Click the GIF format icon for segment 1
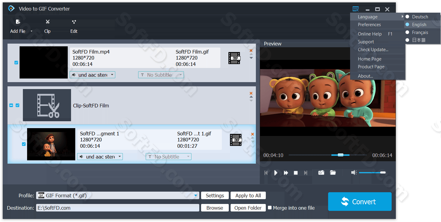 tap(236, 140)
